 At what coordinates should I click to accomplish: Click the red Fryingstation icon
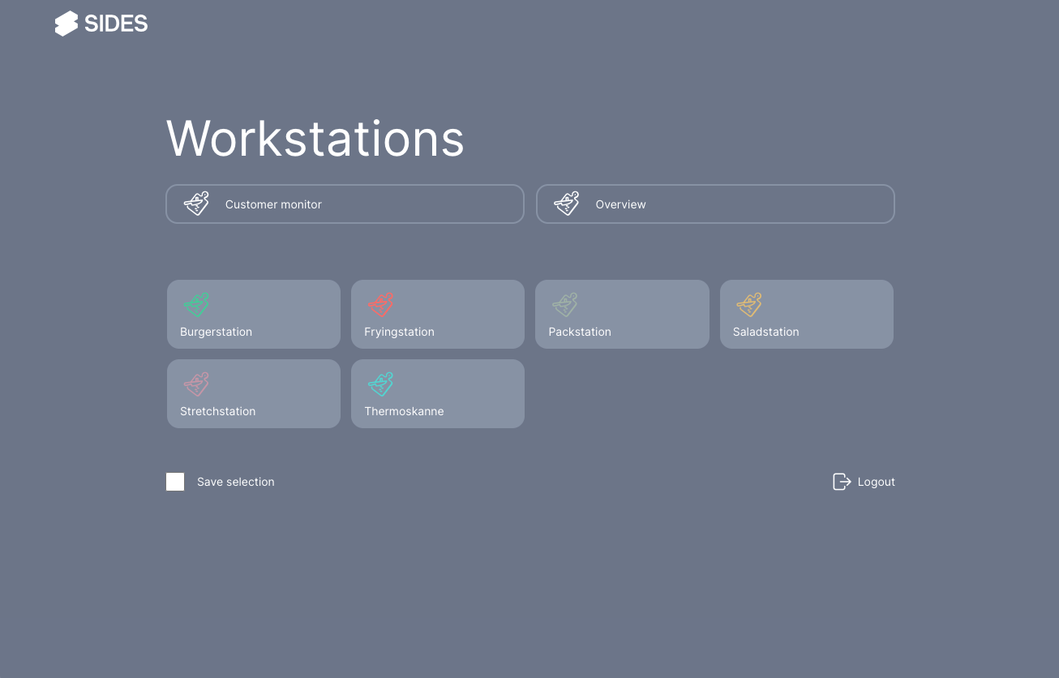[x=380, y=305]
